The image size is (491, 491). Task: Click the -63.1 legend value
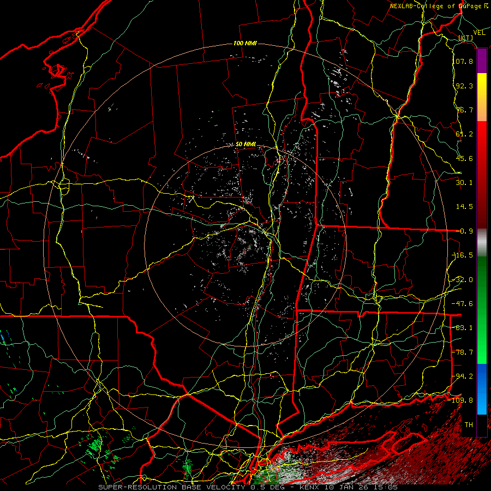tap(463, 328)
